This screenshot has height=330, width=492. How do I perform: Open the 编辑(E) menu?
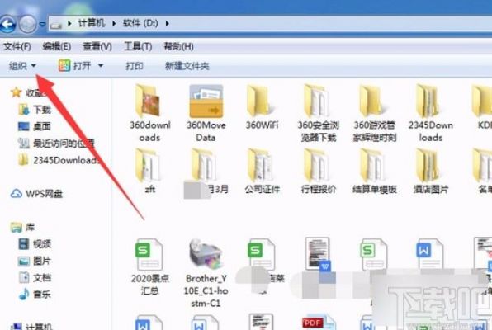pos(57,47)
